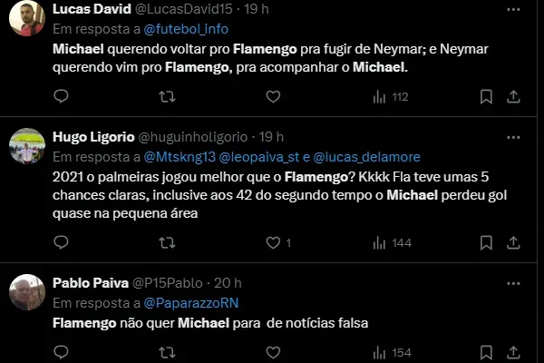Open Hugo Ligorio's profile picture
The image size is (544, 363).
pyautogui.click(x=27, y=146)
